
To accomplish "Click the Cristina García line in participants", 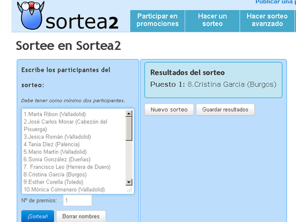I will point(55,175).
